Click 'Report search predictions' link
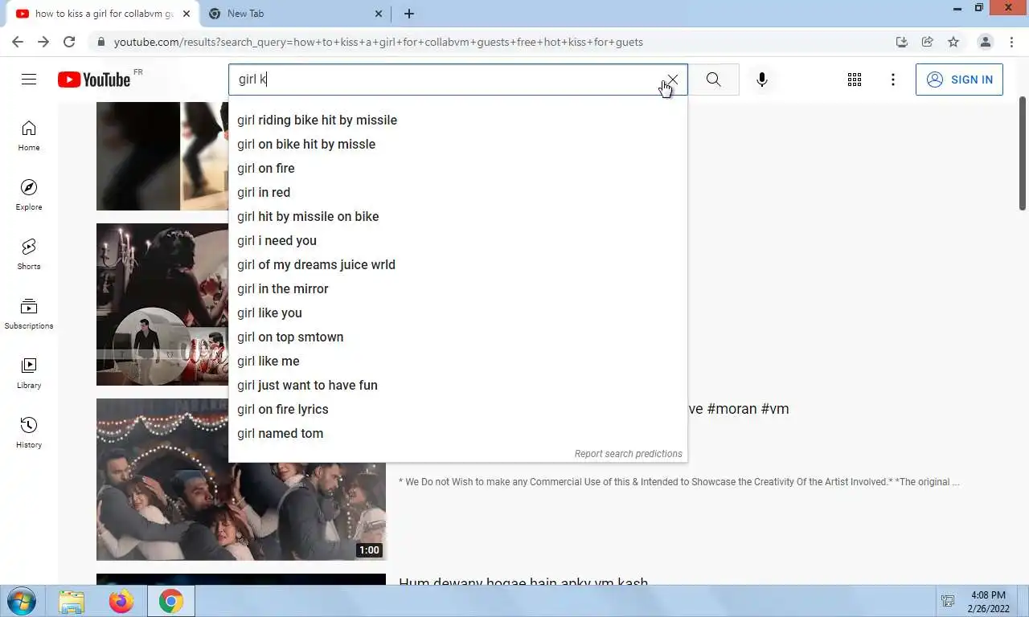This screenshot has height=617, width=1029. 628,454
